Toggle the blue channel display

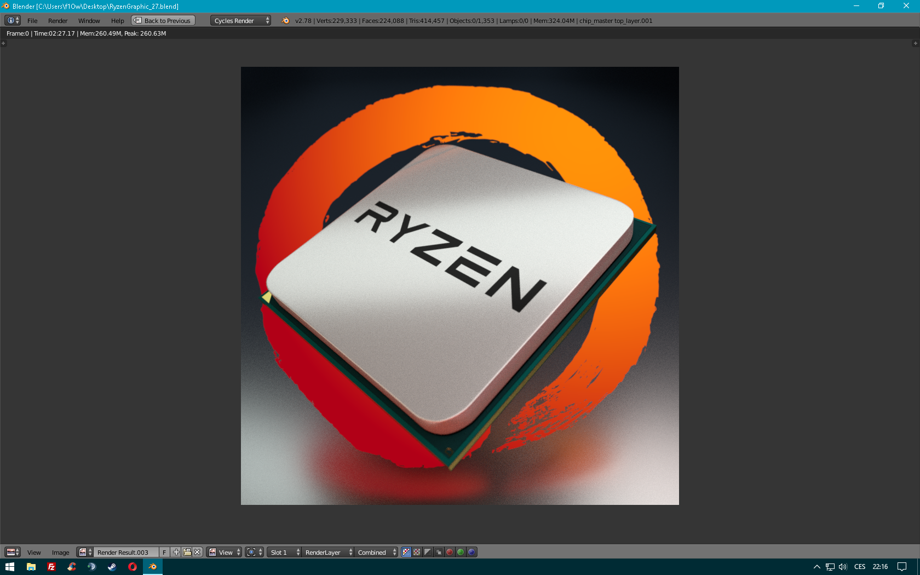[x=472, y=552]
